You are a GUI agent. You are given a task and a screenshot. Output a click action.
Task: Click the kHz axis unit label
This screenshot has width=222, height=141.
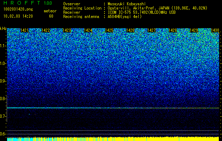tap(3, 29)
